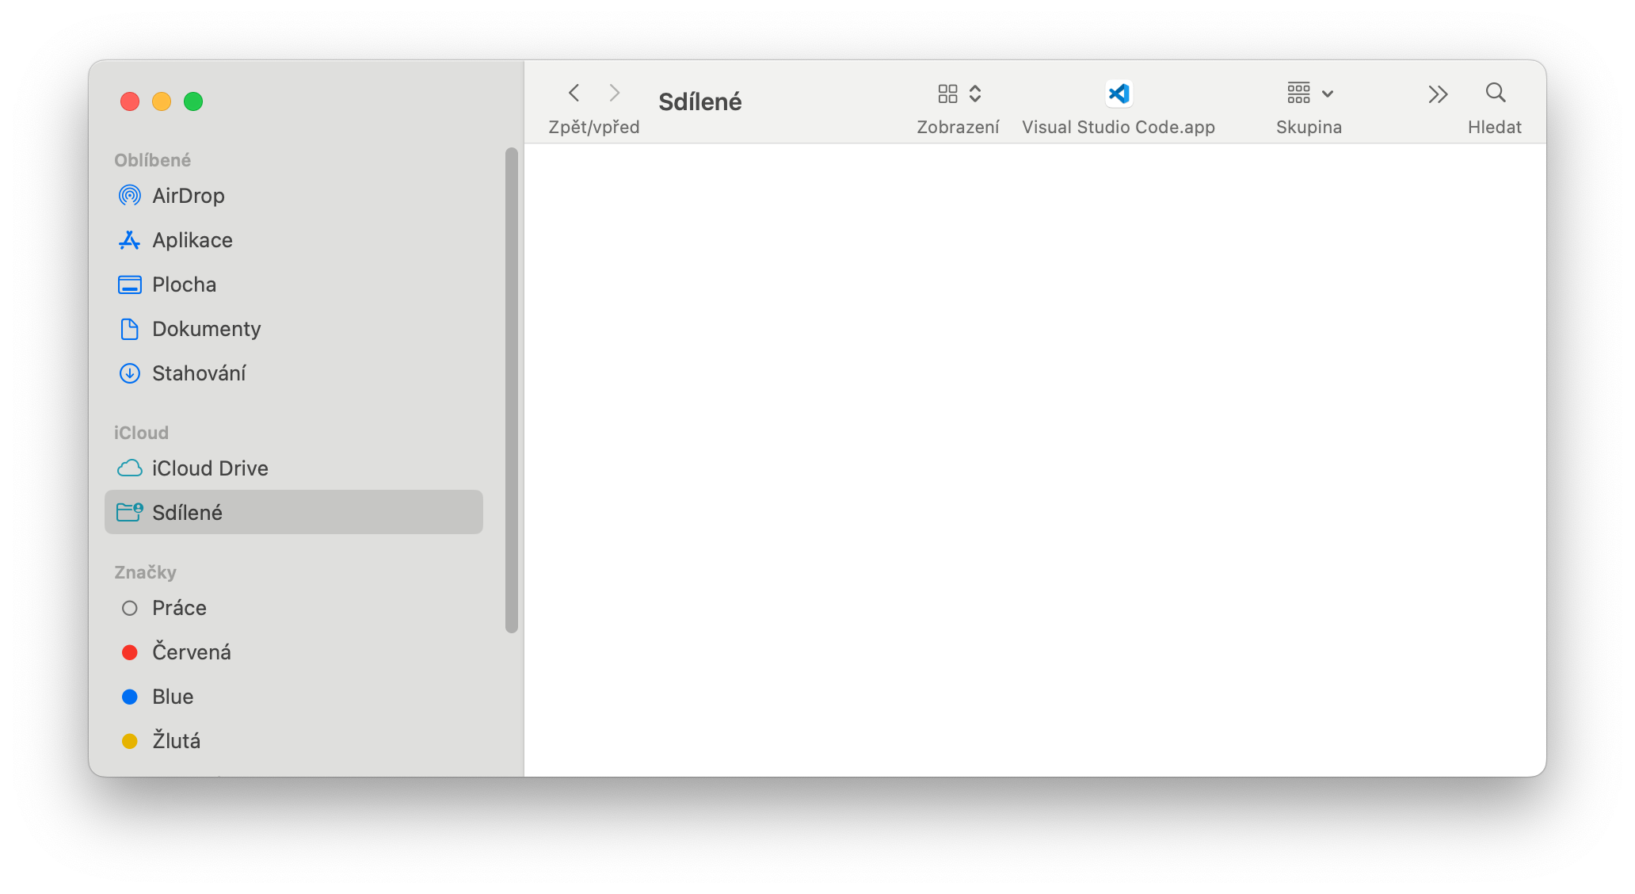Select the Červená red tag

(x=191, y=652)
